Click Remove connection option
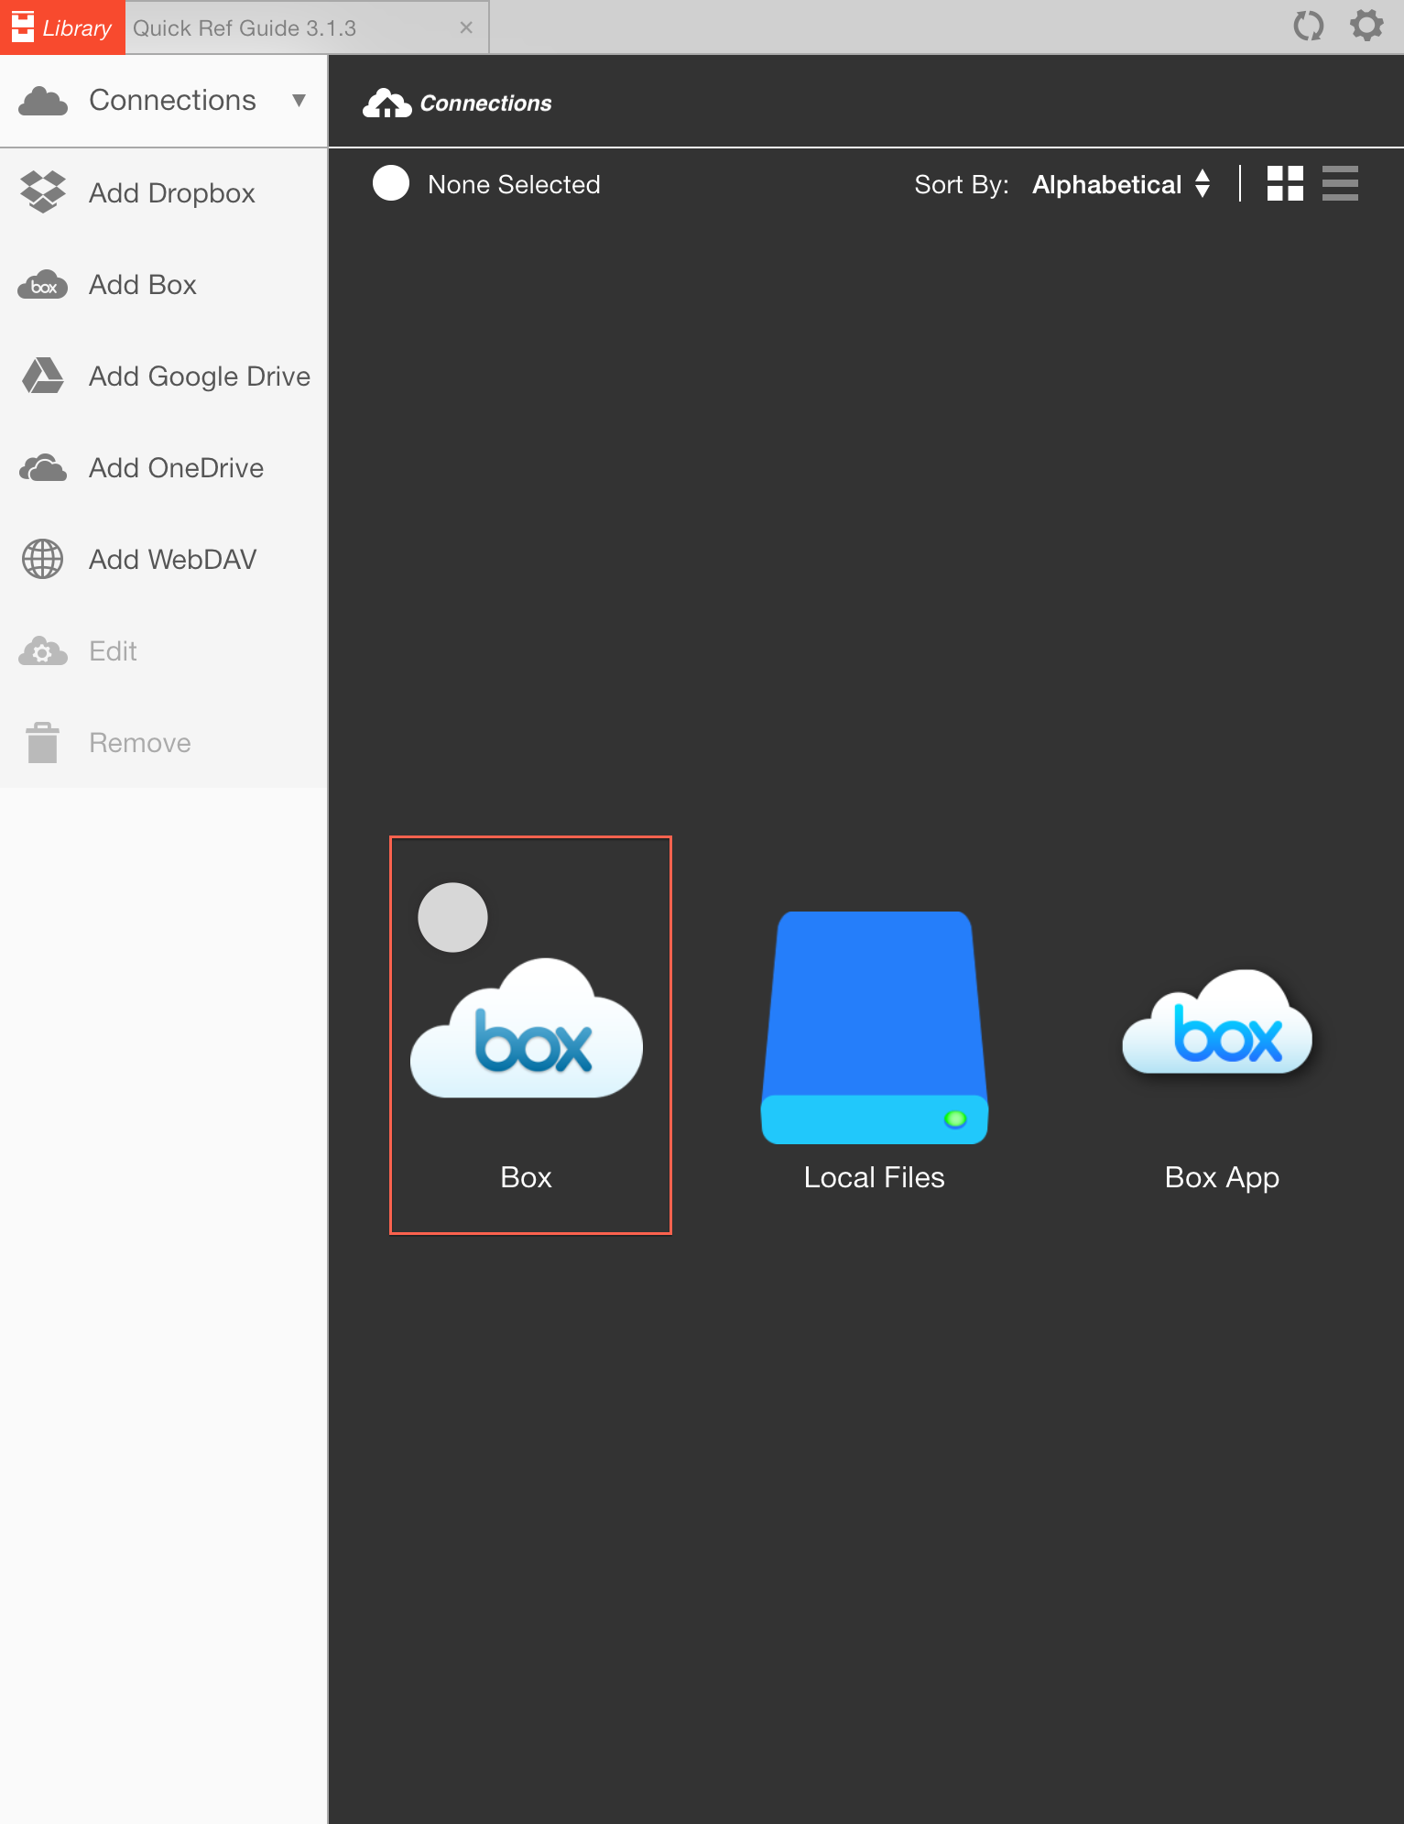Viewport: 1404px width, 1824px height. coord(140,743)
